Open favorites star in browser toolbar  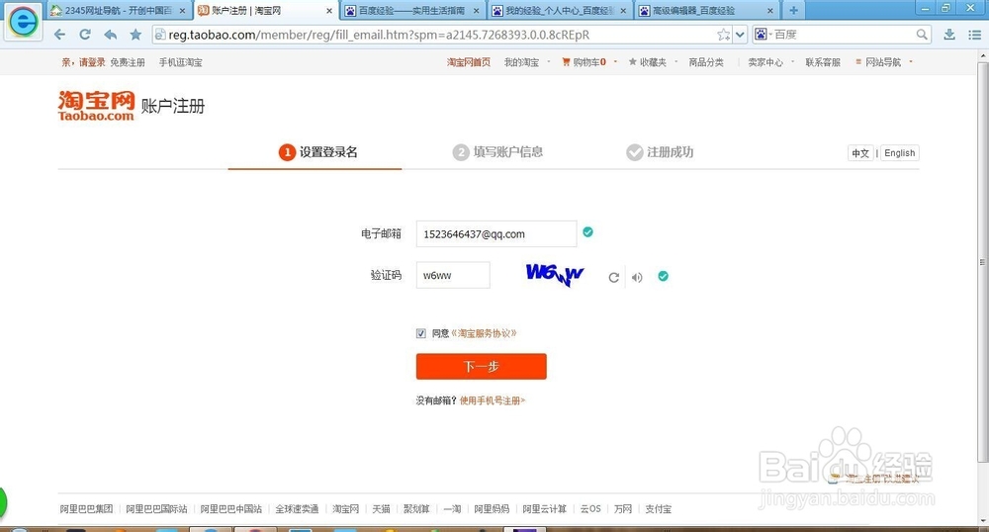click(135, 35)
